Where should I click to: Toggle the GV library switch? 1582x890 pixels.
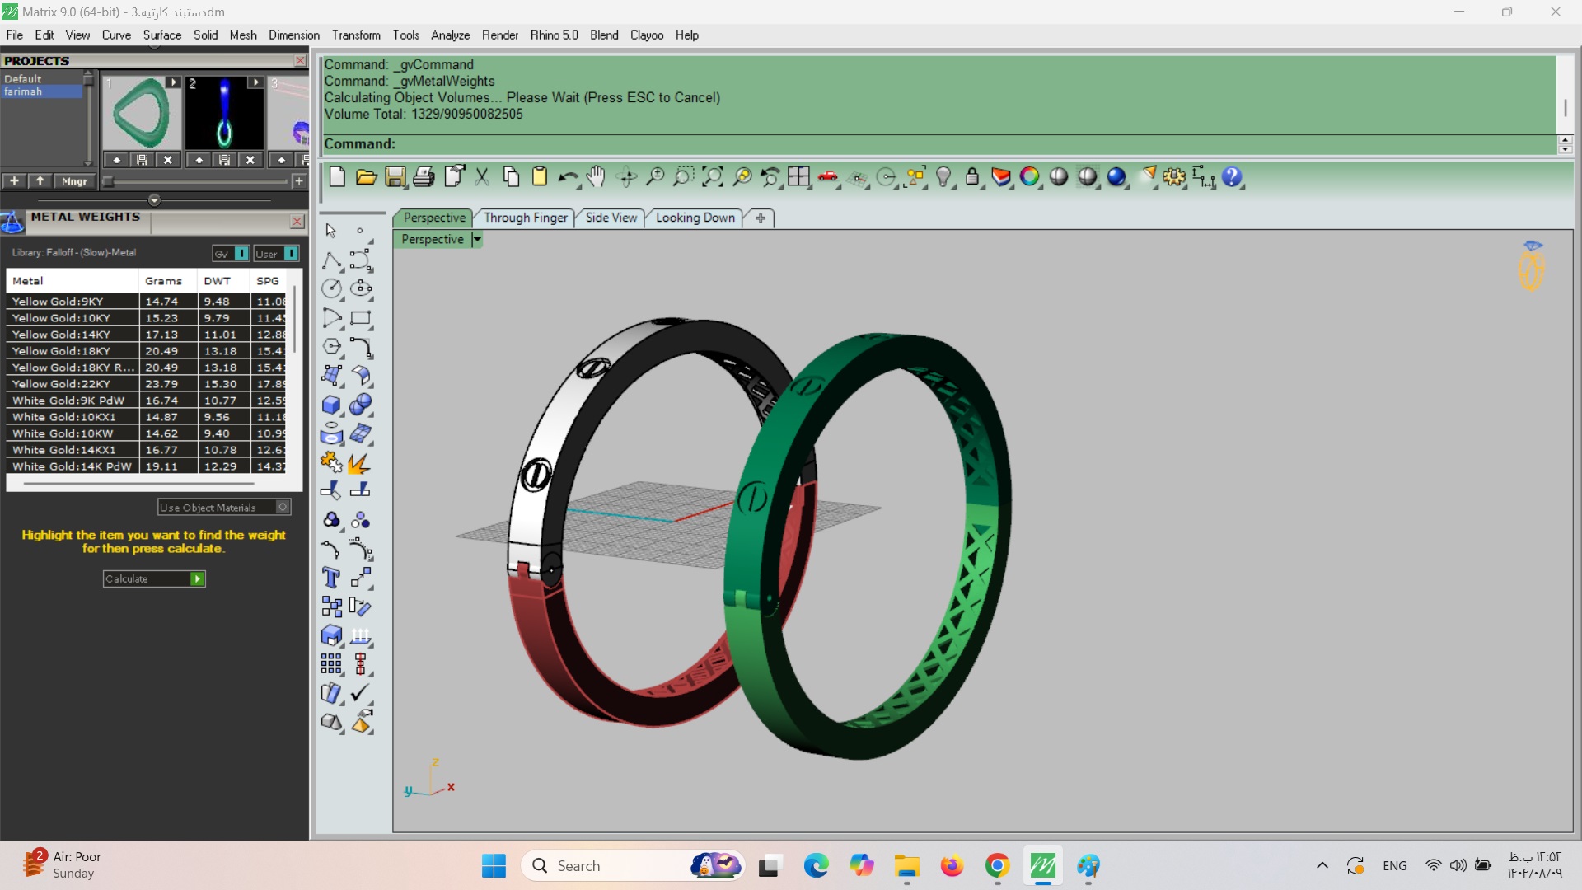point(241,254)
